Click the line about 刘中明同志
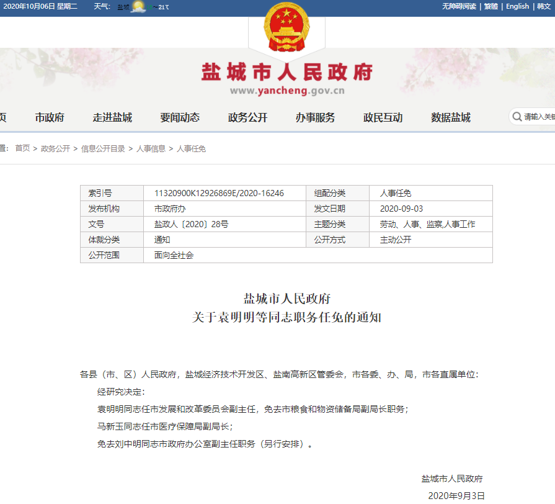Screen dimensions: 555x504 click(x=205, y=444)
